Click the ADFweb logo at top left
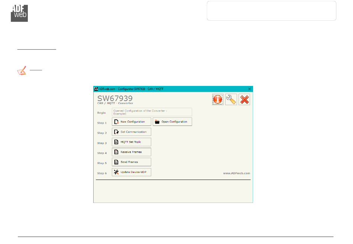 click(19, 13)
